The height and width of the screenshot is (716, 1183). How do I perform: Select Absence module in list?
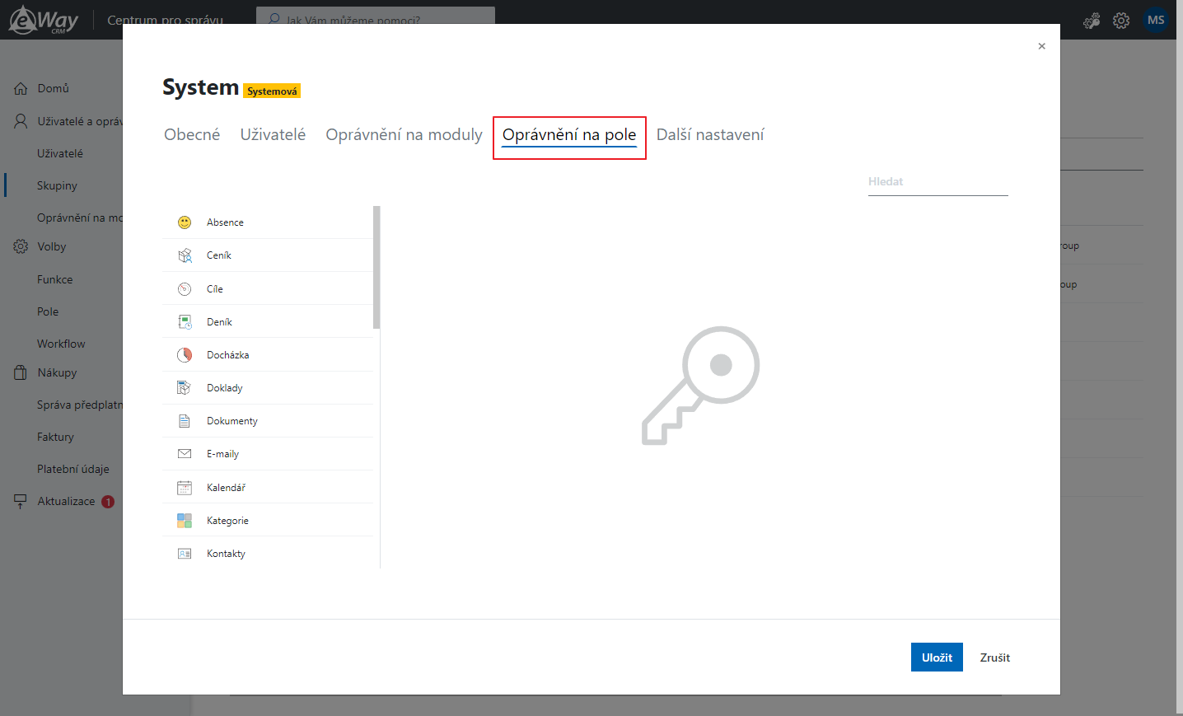point(267,222)
